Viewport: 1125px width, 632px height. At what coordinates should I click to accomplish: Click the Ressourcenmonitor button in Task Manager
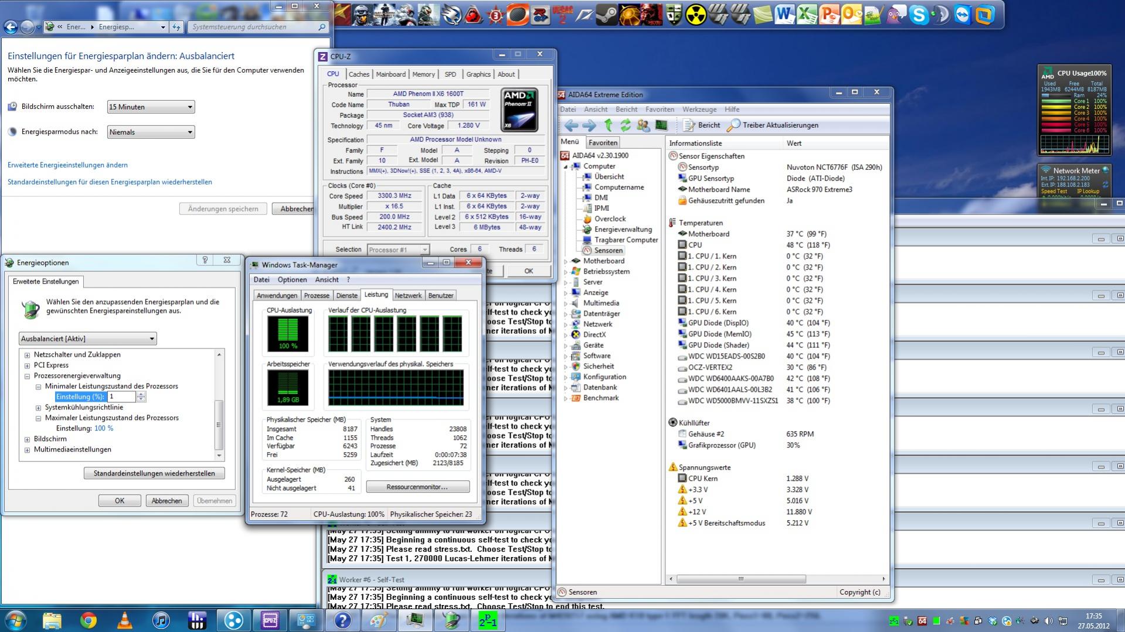(x=417, y=487)
